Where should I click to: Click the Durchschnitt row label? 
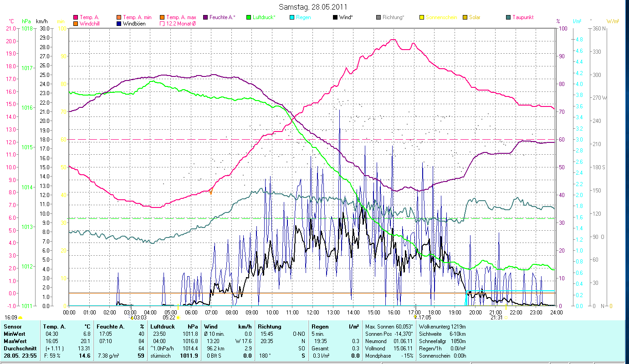[19, 349]
